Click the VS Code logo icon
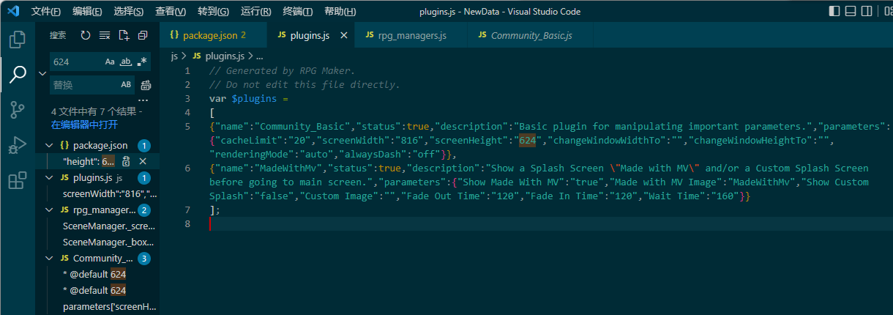 (x=15, y=11)
